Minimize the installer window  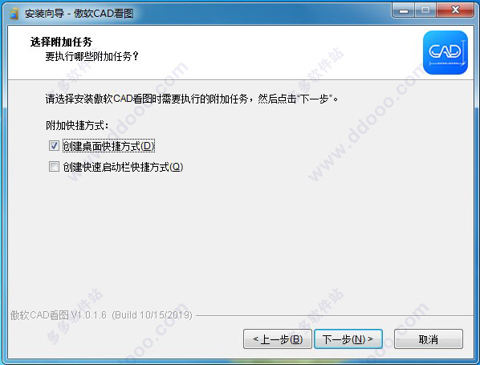(x=404, y=10)
